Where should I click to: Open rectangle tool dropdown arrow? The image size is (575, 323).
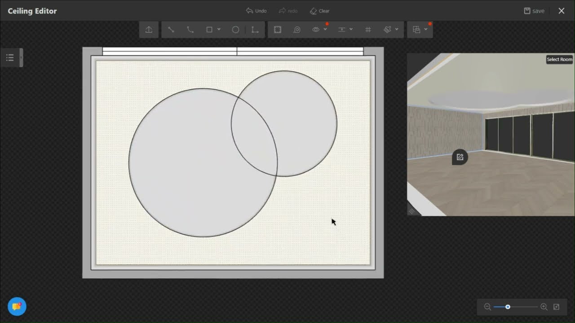tap(219, 30)
